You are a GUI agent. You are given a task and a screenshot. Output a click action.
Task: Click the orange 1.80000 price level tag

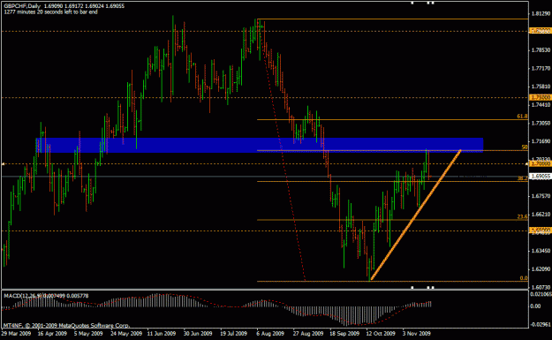[541, 31]
